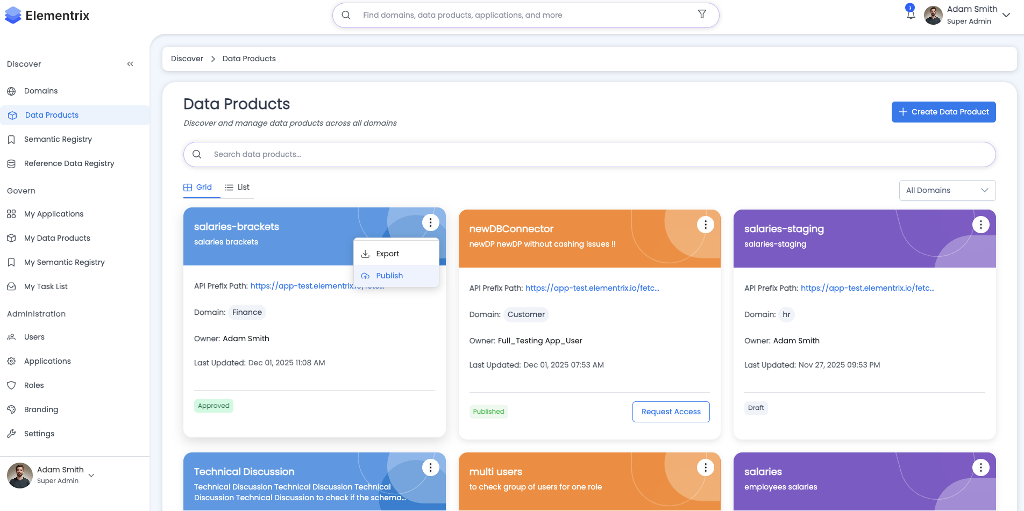This screenshot has width=1024, height=511.
Task: Click the Create Data Product button
Action: (x=943, y=112)
